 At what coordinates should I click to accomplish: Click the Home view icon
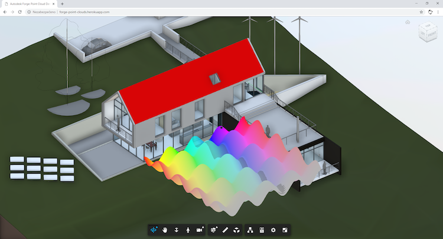point(408,22)
